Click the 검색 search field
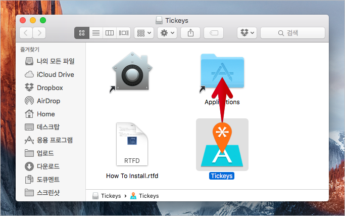The width and height of the screenshot is (345, 216). pyautogui.click(x=292, y=33)
